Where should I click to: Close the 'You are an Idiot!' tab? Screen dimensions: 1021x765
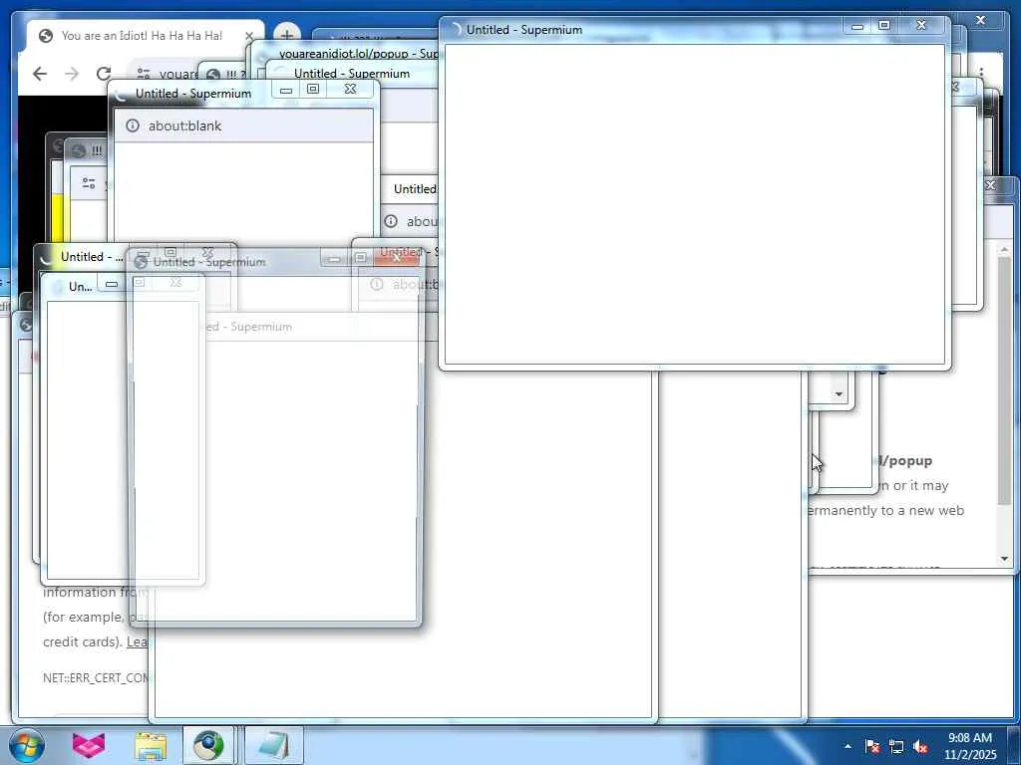248,36
